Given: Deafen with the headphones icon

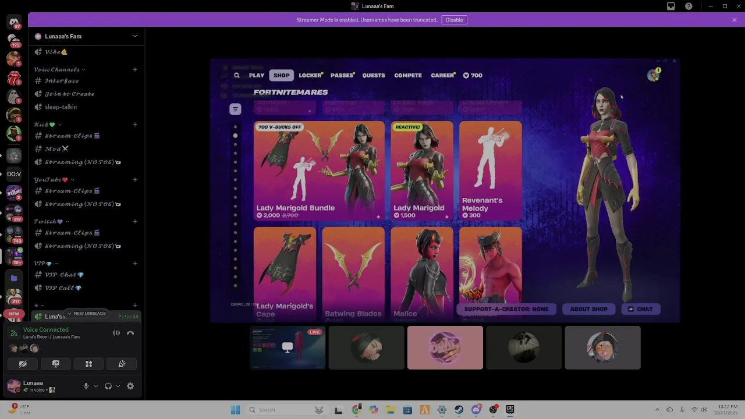Looking at the screenshot, I should pyautogui.click(x=108, y=386).
